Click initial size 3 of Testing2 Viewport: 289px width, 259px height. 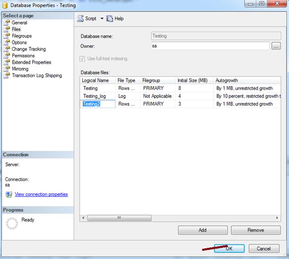click(194, 104)
